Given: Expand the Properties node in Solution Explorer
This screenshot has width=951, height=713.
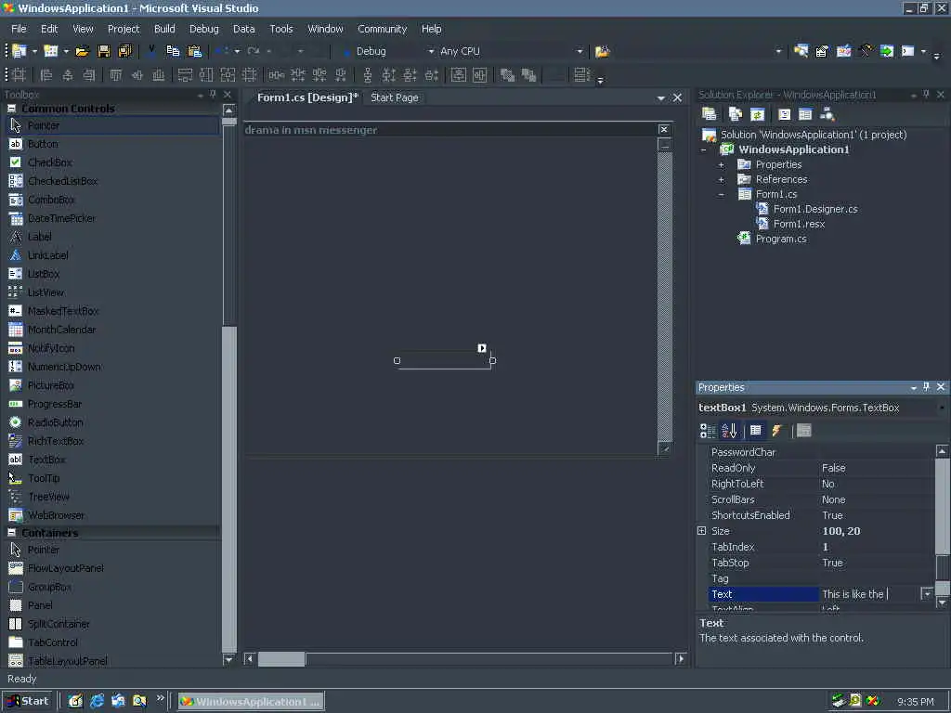Looking at the screenshot, I should 721,164.
